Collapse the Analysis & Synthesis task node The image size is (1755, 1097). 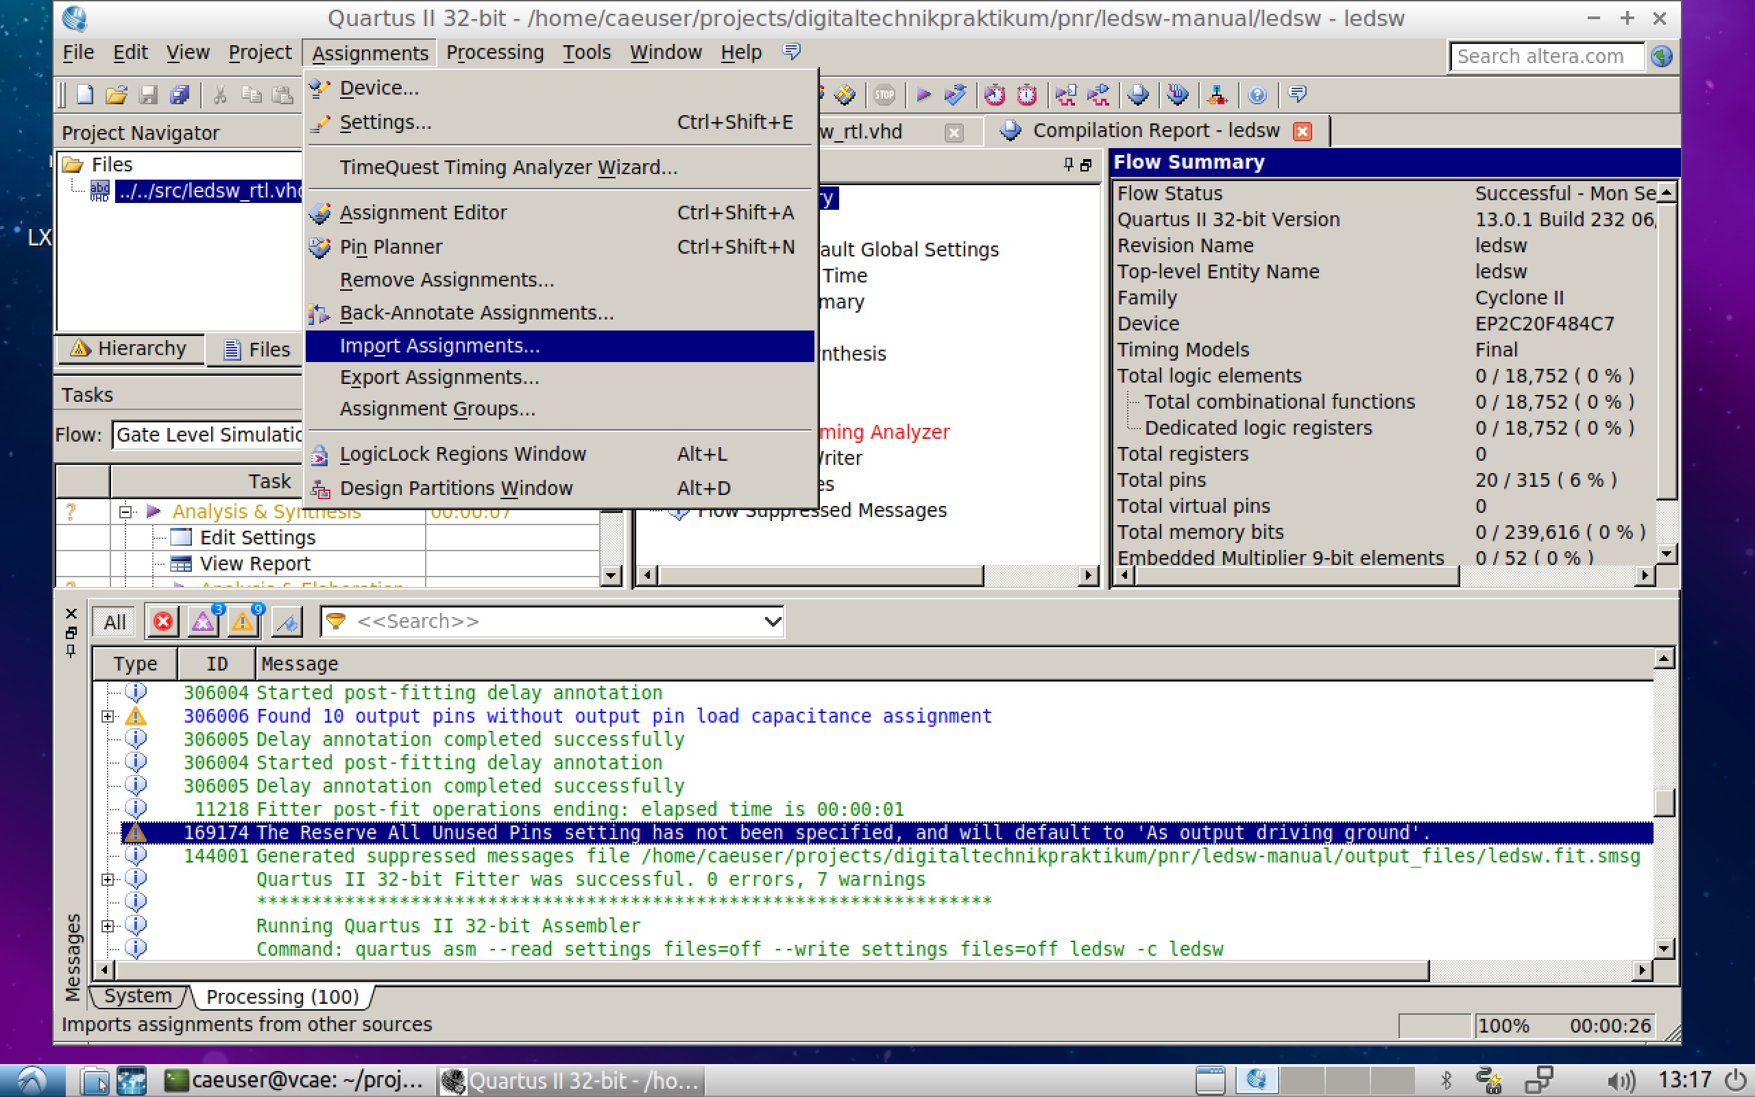click(125, 512)
